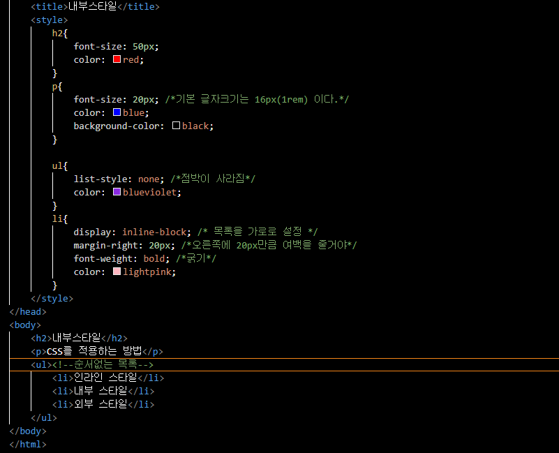Click the word blueviolet value
This screenshot has width=559, height=453.
pyautogui.click(x=150, y=192)
